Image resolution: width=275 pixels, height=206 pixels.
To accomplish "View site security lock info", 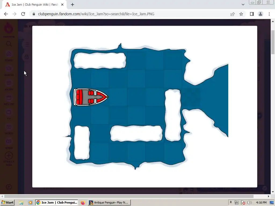I will (34, 14).
